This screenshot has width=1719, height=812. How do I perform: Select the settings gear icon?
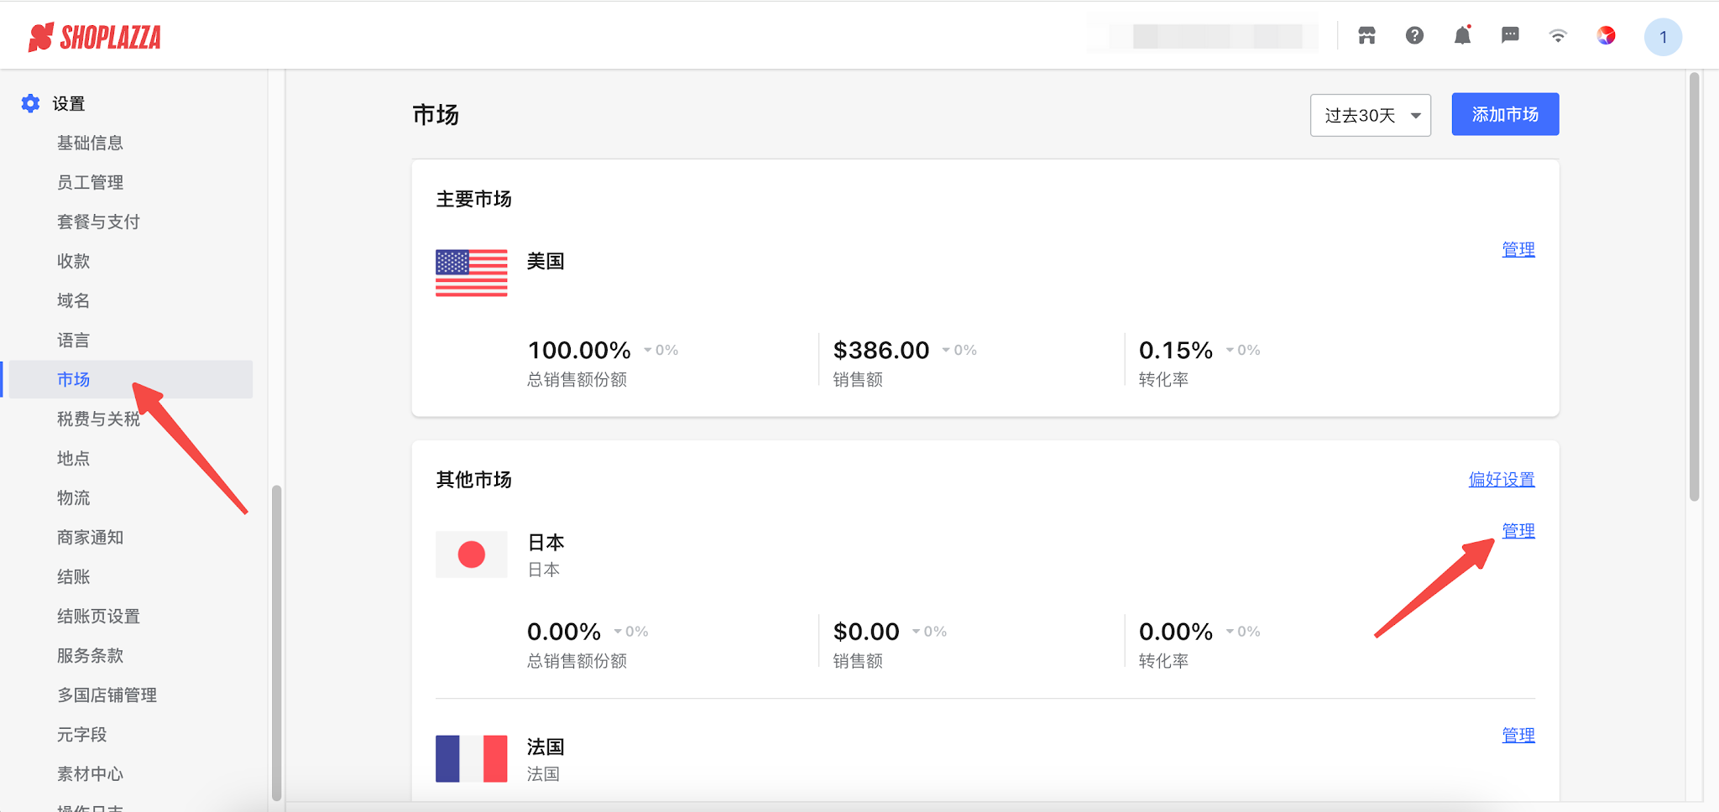[x=30, y=103]
